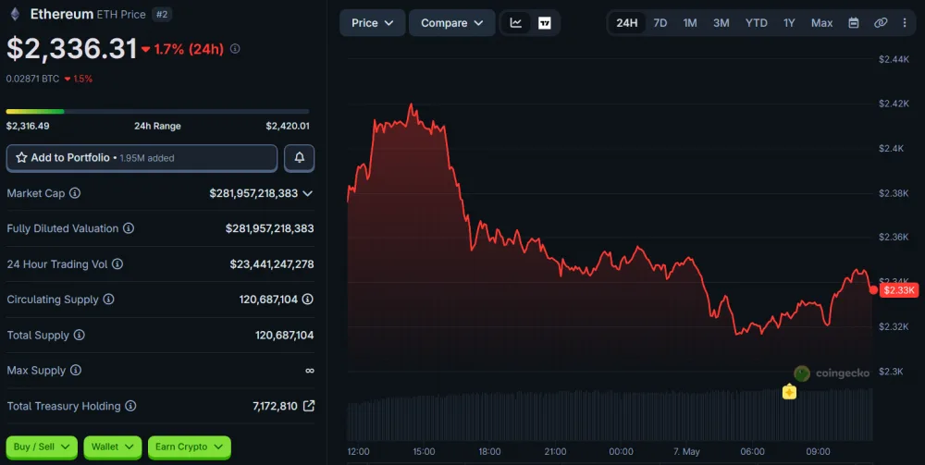
Task: Click the info icon beside 24h percentage
Action: tap(235, 49)
